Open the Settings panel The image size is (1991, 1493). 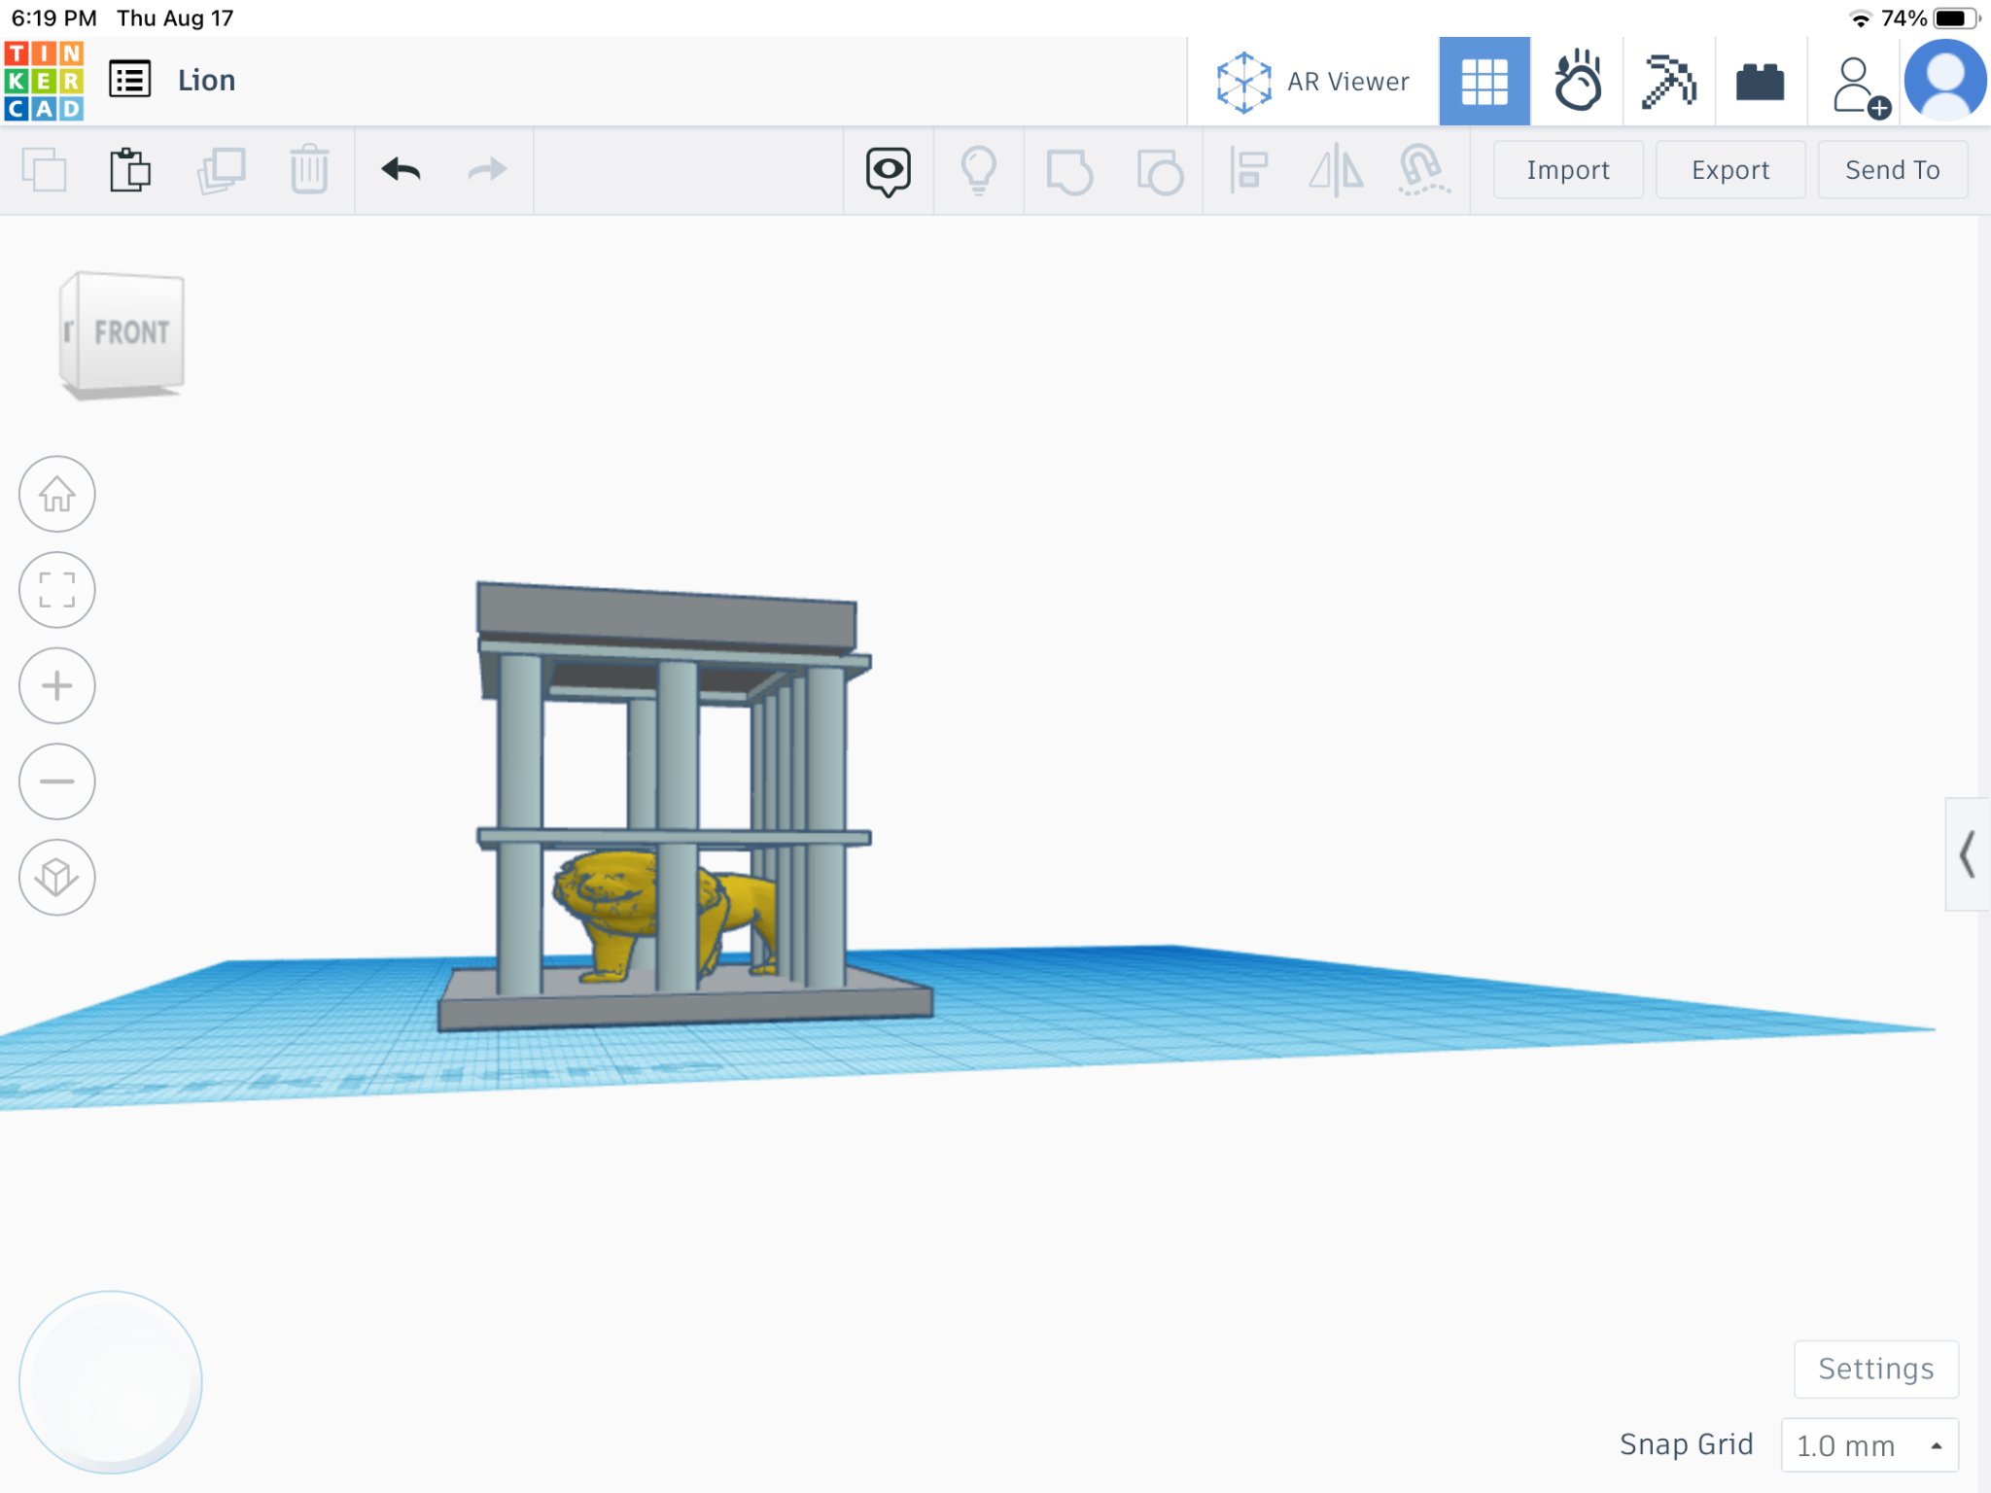point(1874,1369)
